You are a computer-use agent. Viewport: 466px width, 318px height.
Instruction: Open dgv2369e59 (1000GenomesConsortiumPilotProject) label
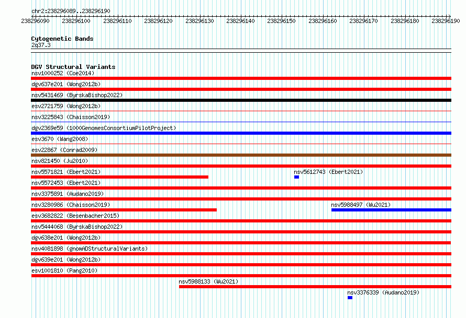tap(104, 128)
